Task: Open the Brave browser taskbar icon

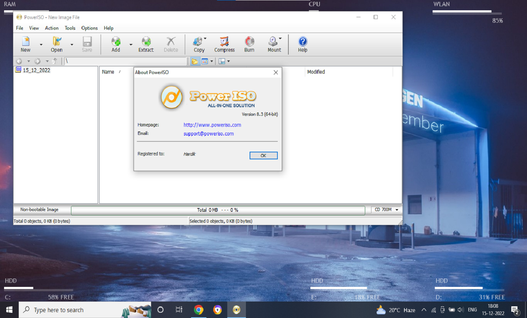Action: coord(217,310)
